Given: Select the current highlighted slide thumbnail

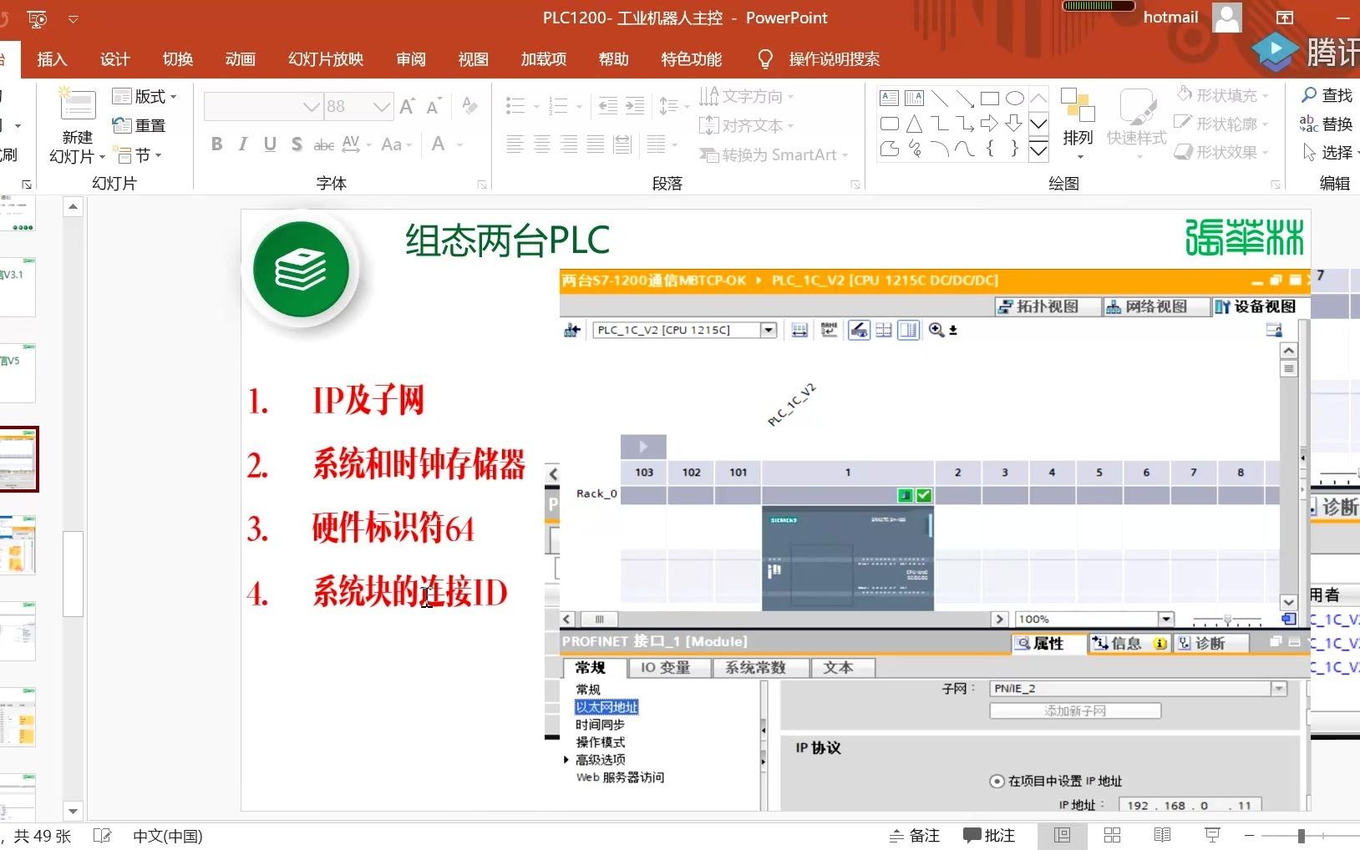Looking at the screenshot, I should point(18,459).
